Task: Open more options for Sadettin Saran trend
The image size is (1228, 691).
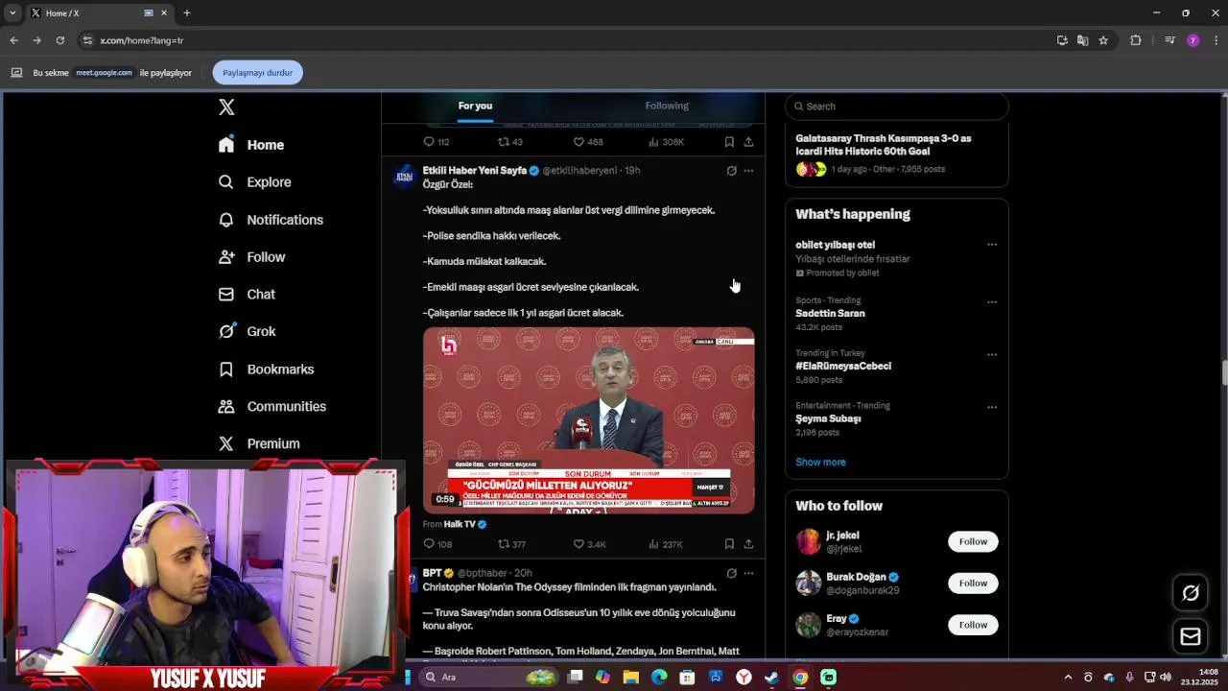Action: [992, 302]
